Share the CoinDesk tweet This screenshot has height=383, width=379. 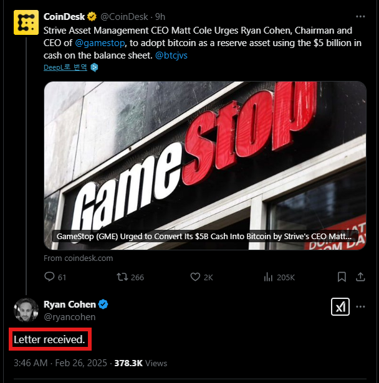click(360, 277)
